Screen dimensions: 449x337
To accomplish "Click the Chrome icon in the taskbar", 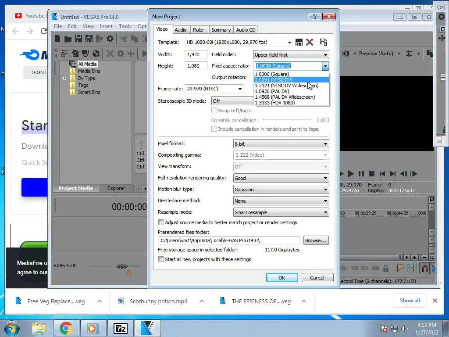I will click(x=66, y=328).
